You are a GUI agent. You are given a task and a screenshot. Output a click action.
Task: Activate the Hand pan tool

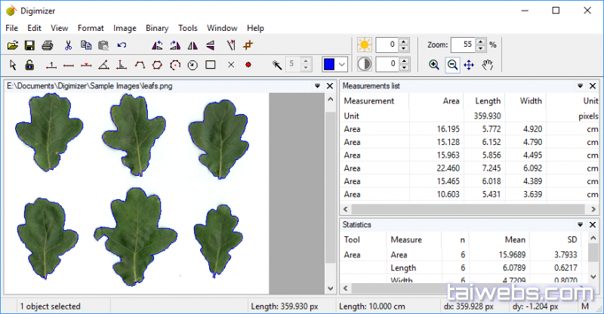pos(488,65)
